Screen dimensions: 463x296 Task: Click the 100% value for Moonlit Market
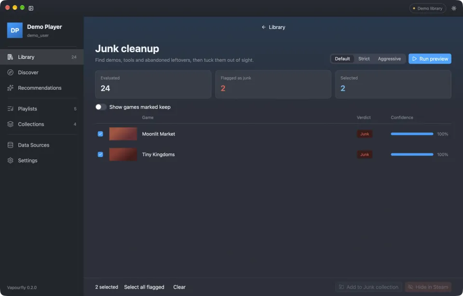tap(442, 134)
